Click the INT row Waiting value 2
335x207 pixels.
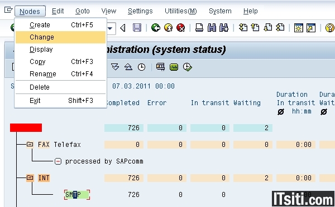click(253, 178)
